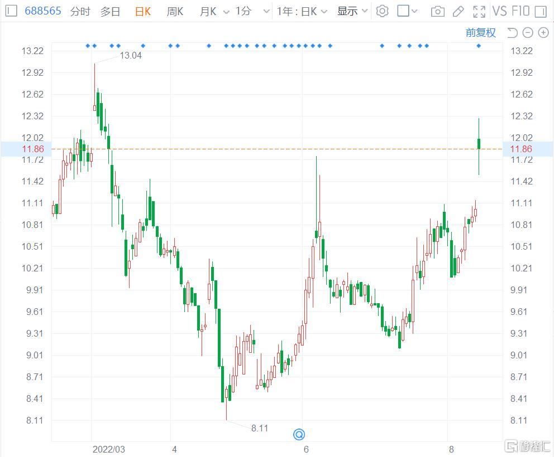554x457 pixels.
Task: Zoom in chart with plus icon
Action: (543, 33)
